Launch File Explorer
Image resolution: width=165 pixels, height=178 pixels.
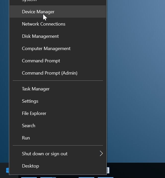(34, 113)
